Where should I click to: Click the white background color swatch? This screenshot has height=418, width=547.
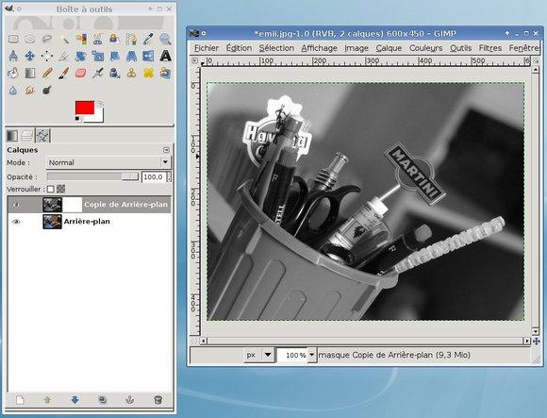click(99, 118)
